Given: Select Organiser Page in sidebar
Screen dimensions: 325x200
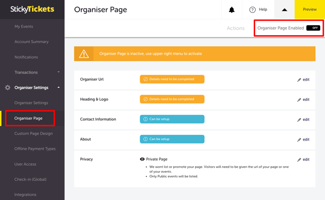Looking at the screenshot, I should 29,118.
